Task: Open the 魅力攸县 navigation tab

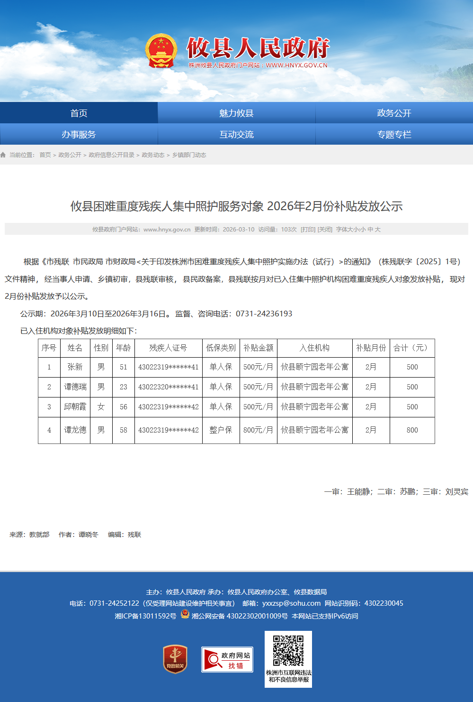Action: [x=236, y=113]
